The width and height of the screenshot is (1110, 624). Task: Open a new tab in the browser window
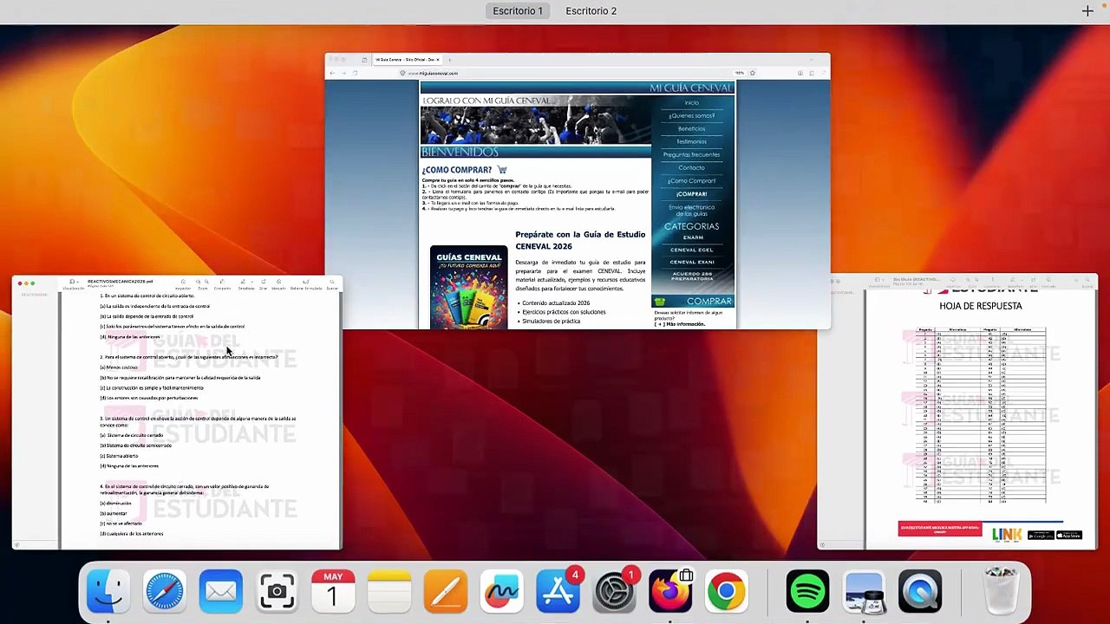[449, 60]
